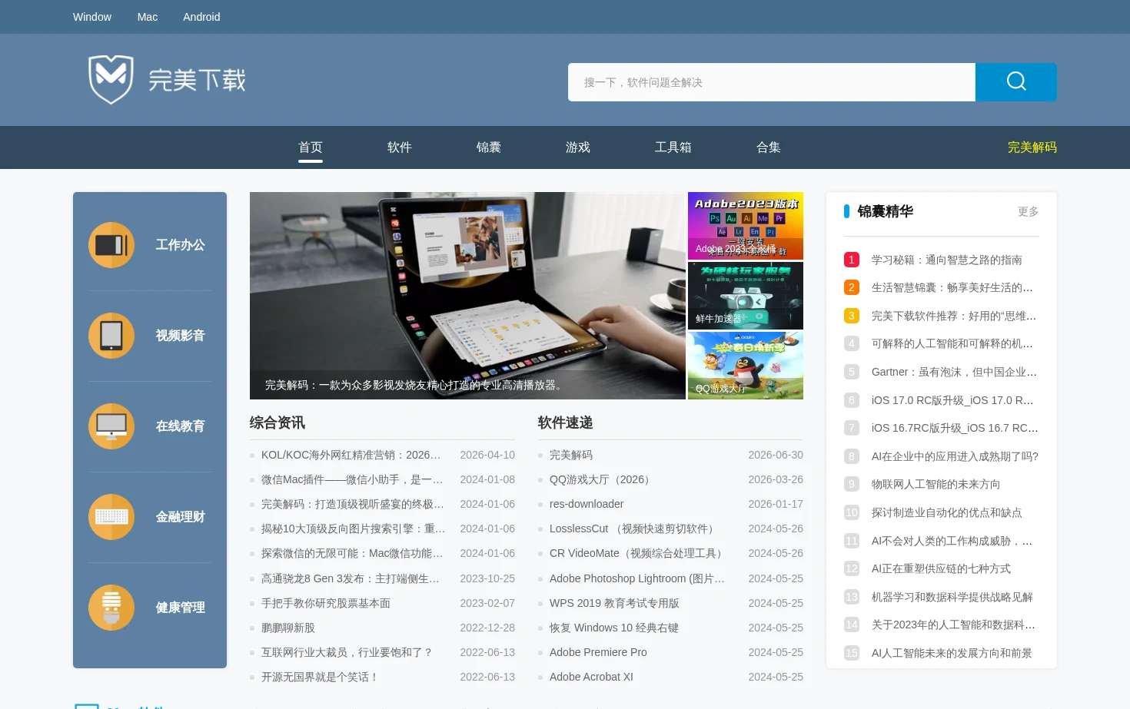Open news 探索微信的无限可能
The height and width of the screenshot is (709, 1130).
352,554
